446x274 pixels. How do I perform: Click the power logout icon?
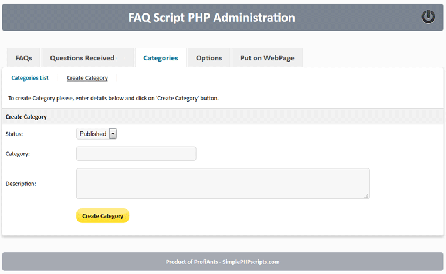click(428, 17)
